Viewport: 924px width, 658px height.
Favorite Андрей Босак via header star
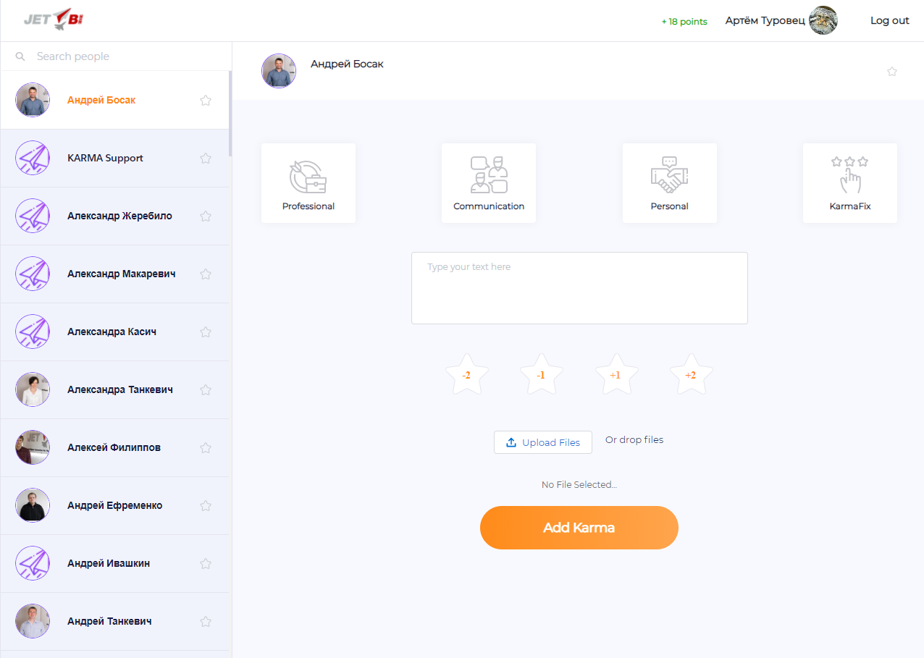[892, 72]
